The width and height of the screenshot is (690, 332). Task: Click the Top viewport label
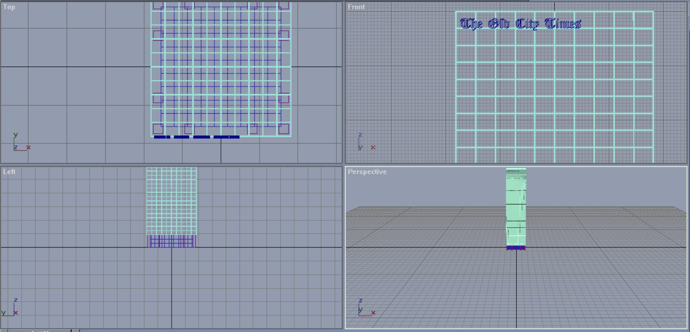tap(9, 7)
